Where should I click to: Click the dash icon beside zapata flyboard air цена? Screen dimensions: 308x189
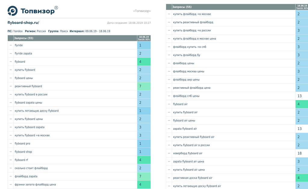[169, 162]
